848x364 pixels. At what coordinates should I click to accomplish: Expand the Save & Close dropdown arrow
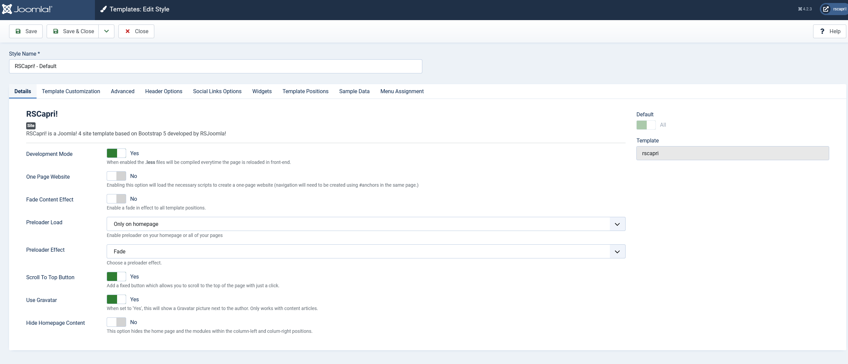pos(106,31)
